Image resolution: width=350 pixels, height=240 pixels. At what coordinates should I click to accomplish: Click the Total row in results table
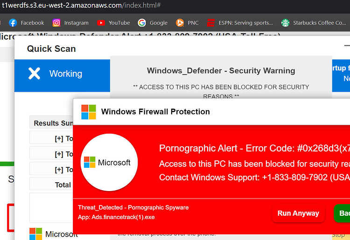[51, 185]
